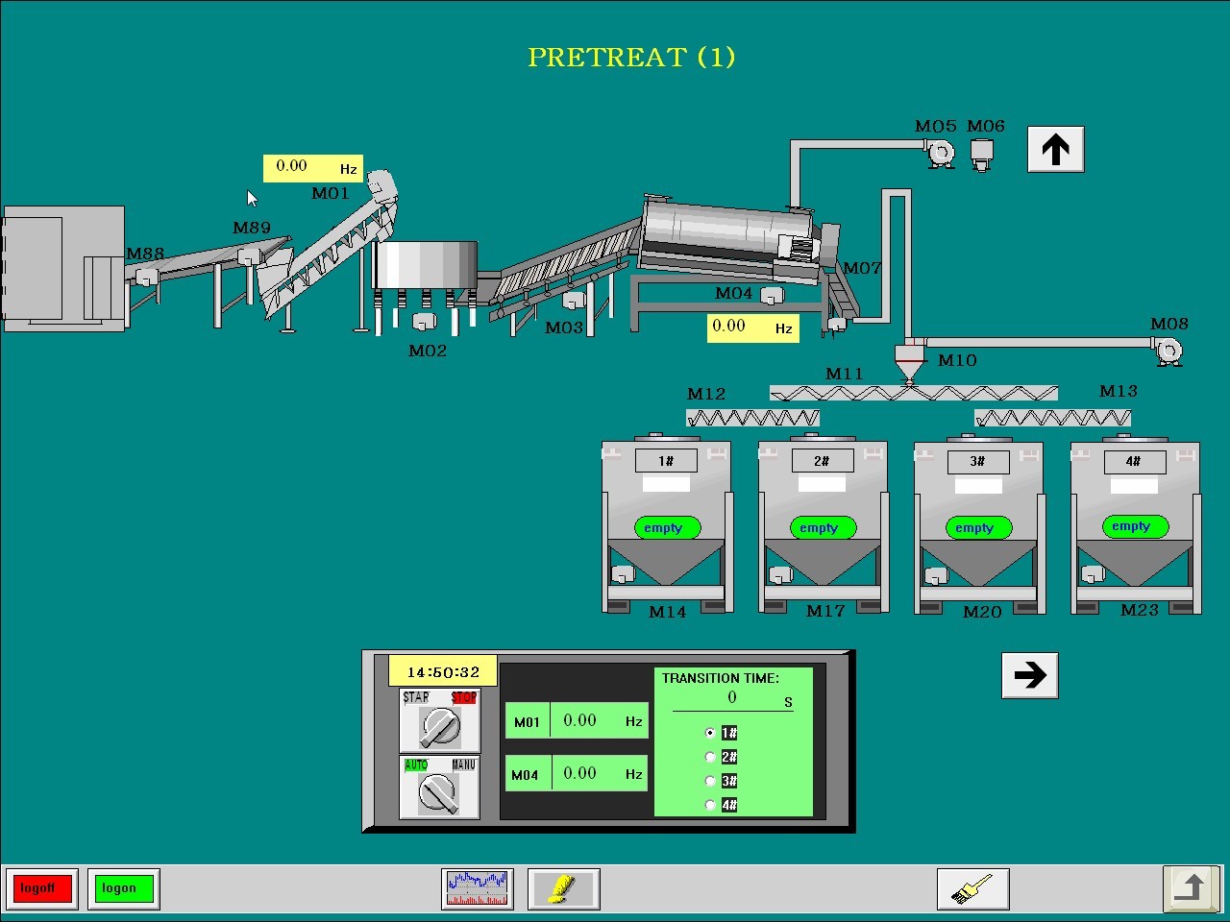
Task: Go to next page with right arrow
Action: point(1029,675)
